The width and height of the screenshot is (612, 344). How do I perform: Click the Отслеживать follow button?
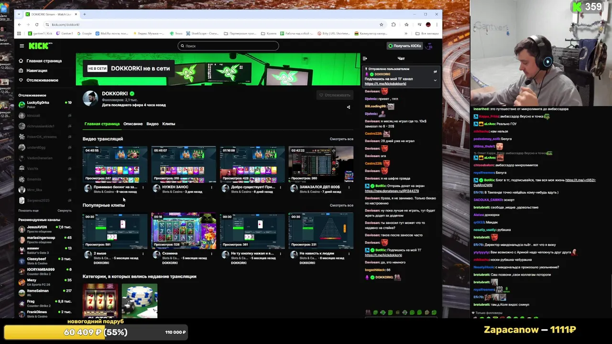point(335,95)
